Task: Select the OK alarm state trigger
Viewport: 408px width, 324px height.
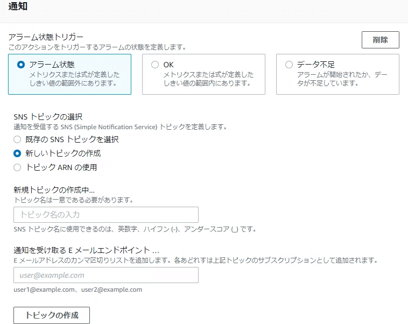Action: tap(155, 65)
